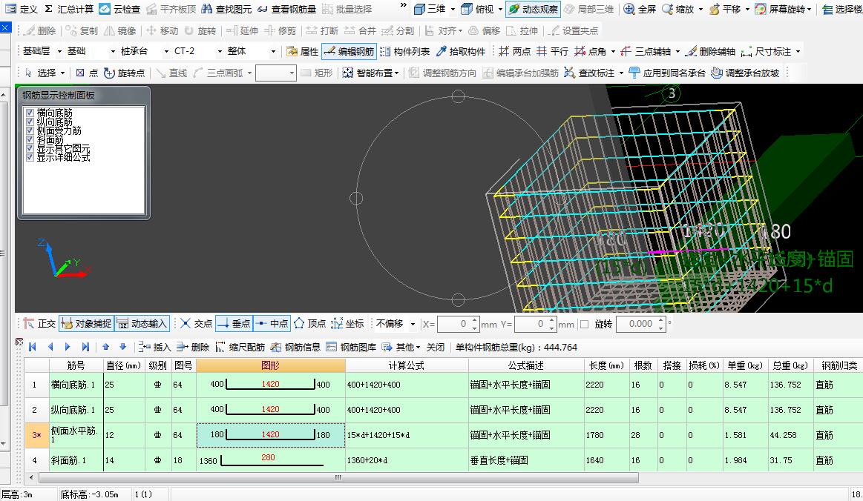Image resolution: width=863 pixels, height=501 pixels.
Task: Select 俯视 top view icon
Action: pyautogui.click(x=467, y=9)
